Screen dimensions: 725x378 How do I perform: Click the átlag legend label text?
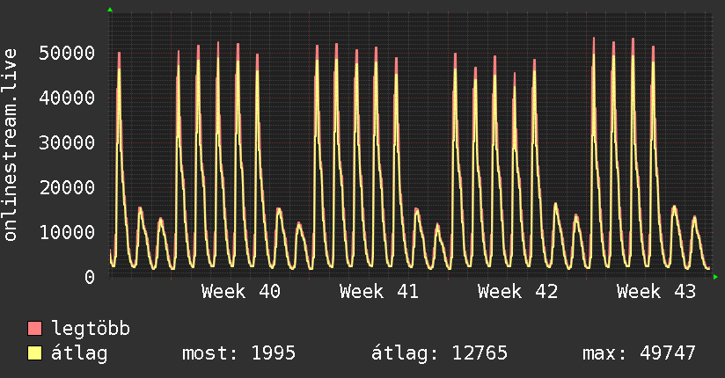pyautogui.click(x=79, y=353)
